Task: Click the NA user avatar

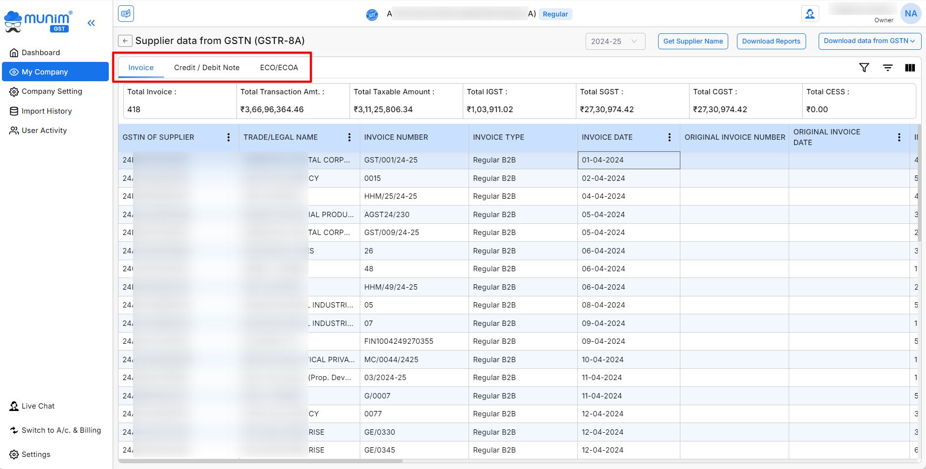Action: click(911, 14)
